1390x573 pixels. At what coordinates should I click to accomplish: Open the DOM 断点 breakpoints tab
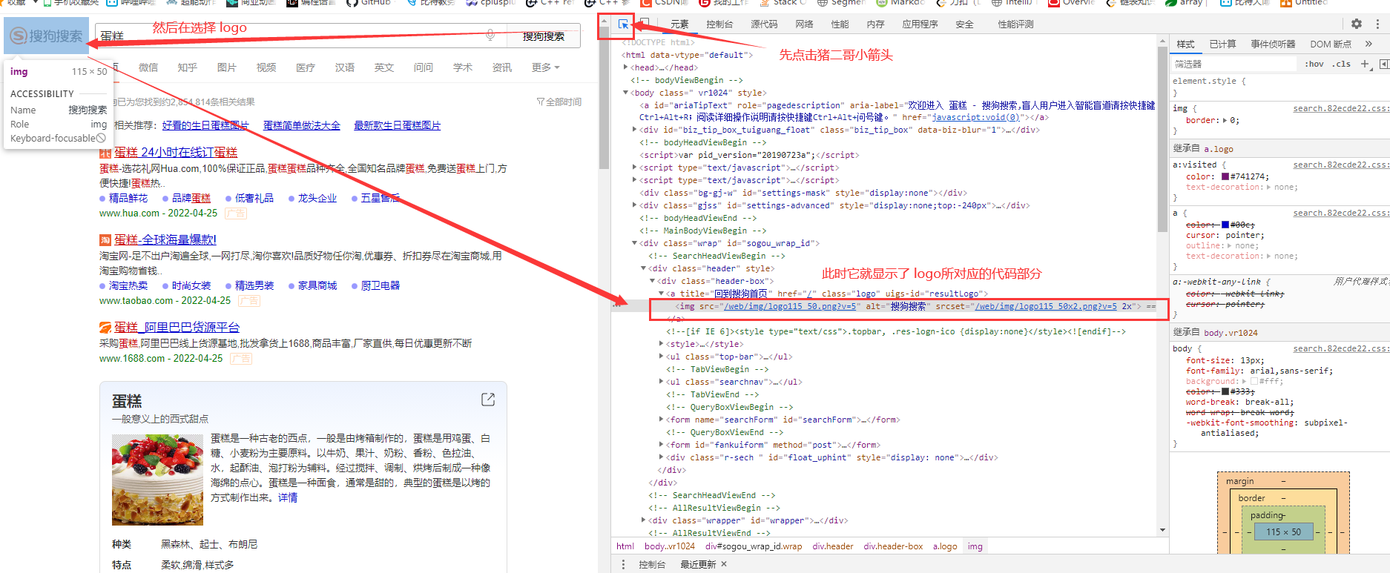pos(1331,44)
